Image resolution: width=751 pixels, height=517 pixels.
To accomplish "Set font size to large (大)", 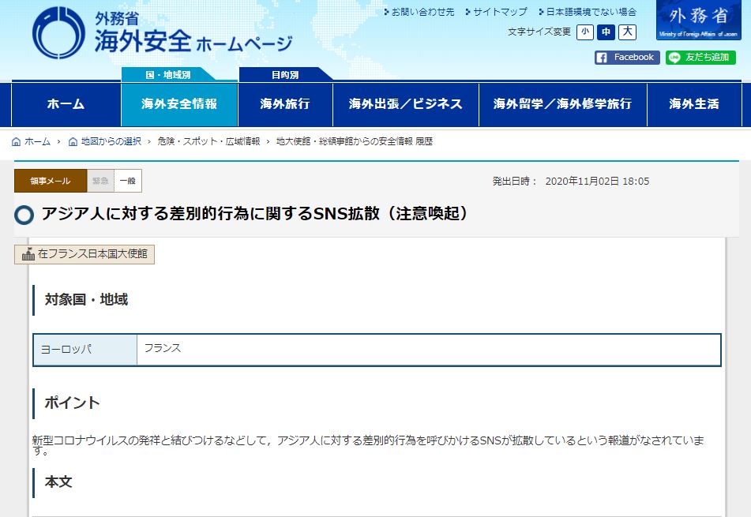I will click(627, 32).
